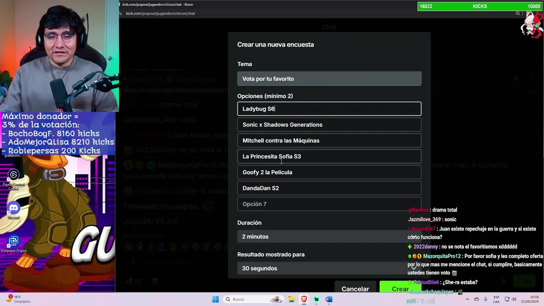Click the 'BochoBoyF. 8160 kicks' line
The image size is (544, 306).
pos(54,133)
